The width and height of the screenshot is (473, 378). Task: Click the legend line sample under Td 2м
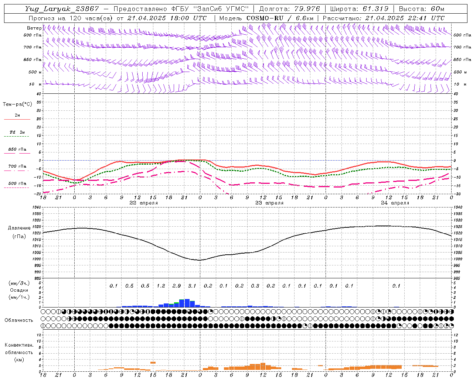(x=17, y=137)
